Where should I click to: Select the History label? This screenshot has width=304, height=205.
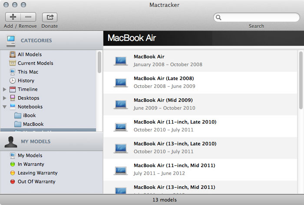point(26,81)
